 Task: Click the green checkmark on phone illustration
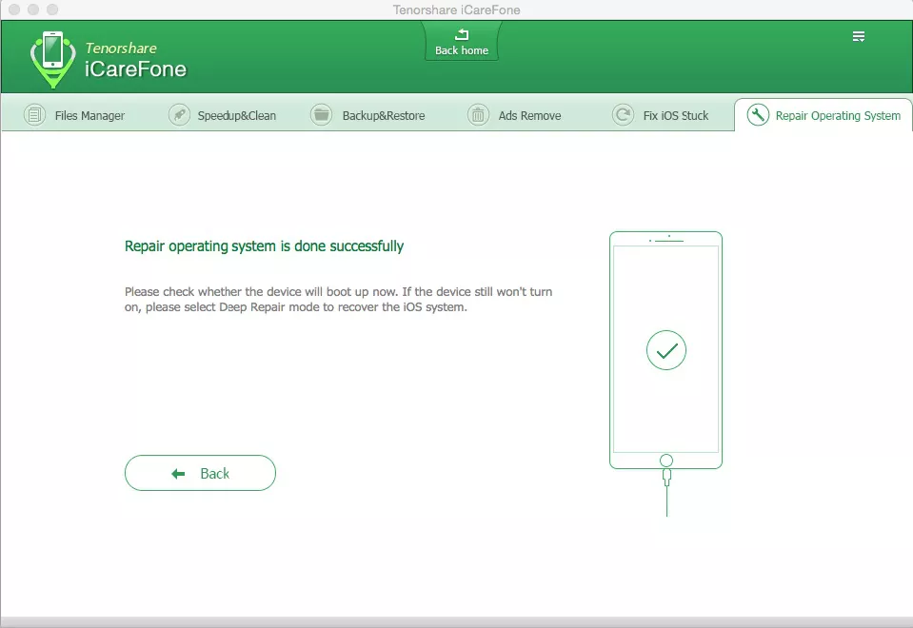point(666,350)
